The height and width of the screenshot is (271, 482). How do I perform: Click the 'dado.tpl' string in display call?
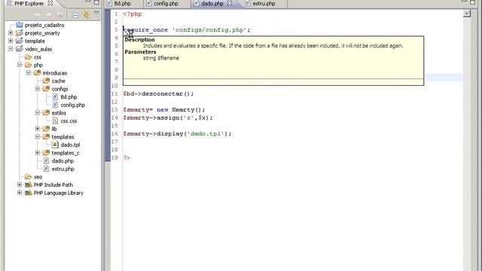(x=206, y=134)
